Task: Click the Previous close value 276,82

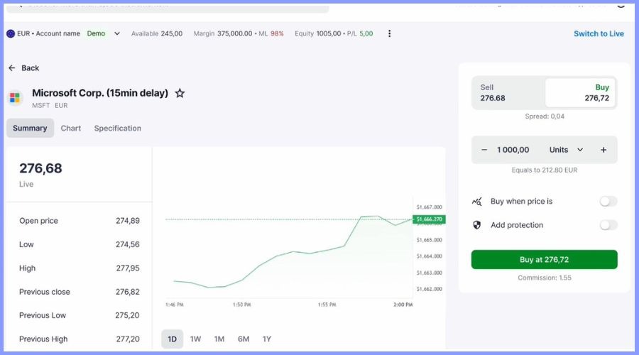Action: pos(128,292)
